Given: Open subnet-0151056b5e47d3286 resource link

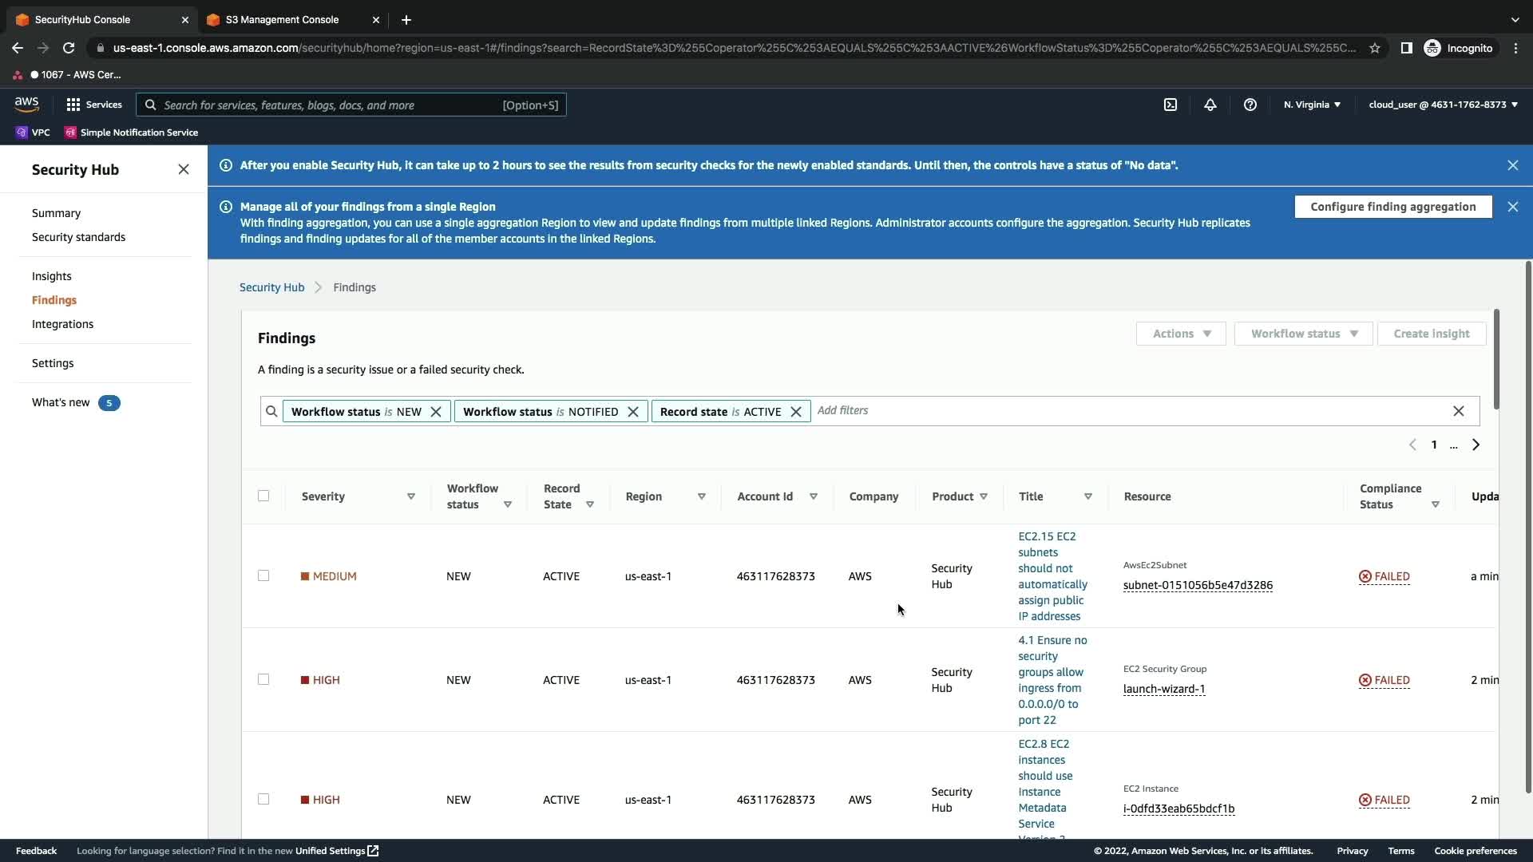Looking at the screenshot, I should [x=1198, y=585].
